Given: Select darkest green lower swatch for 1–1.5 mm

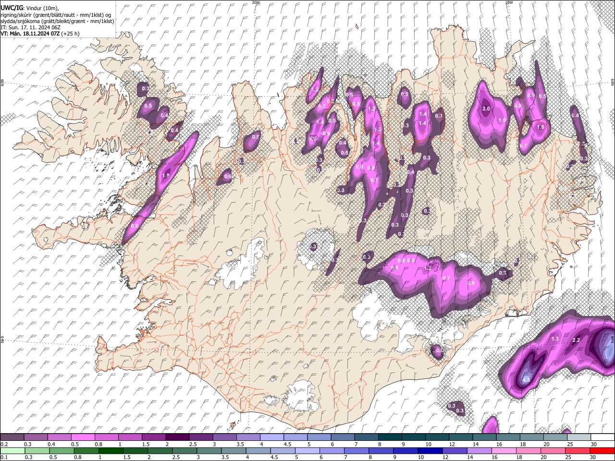Looking at the screenshot, I should [x=111, y=450].
